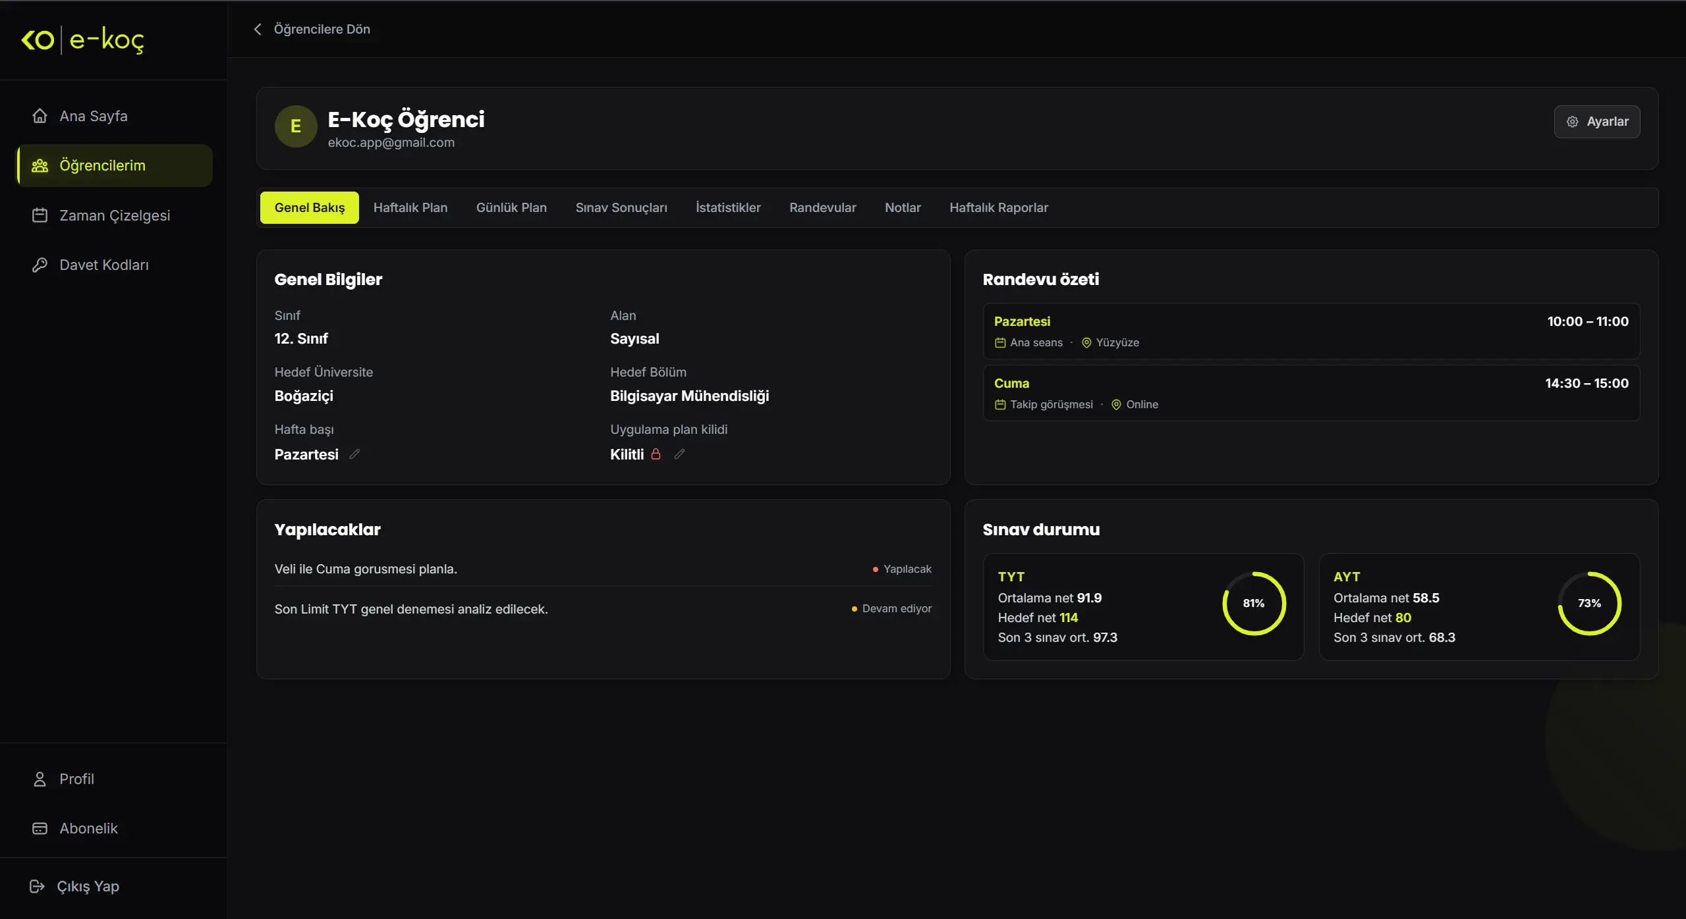Open Zaman Çizelgesi in sidebar
This screenshot has height=919, width=1686.
[x=115, y=215]
